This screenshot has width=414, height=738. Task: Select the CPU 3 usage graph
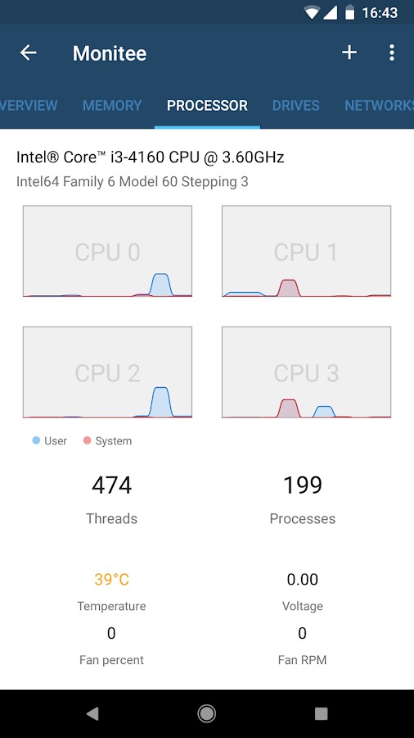click(306, 372)
